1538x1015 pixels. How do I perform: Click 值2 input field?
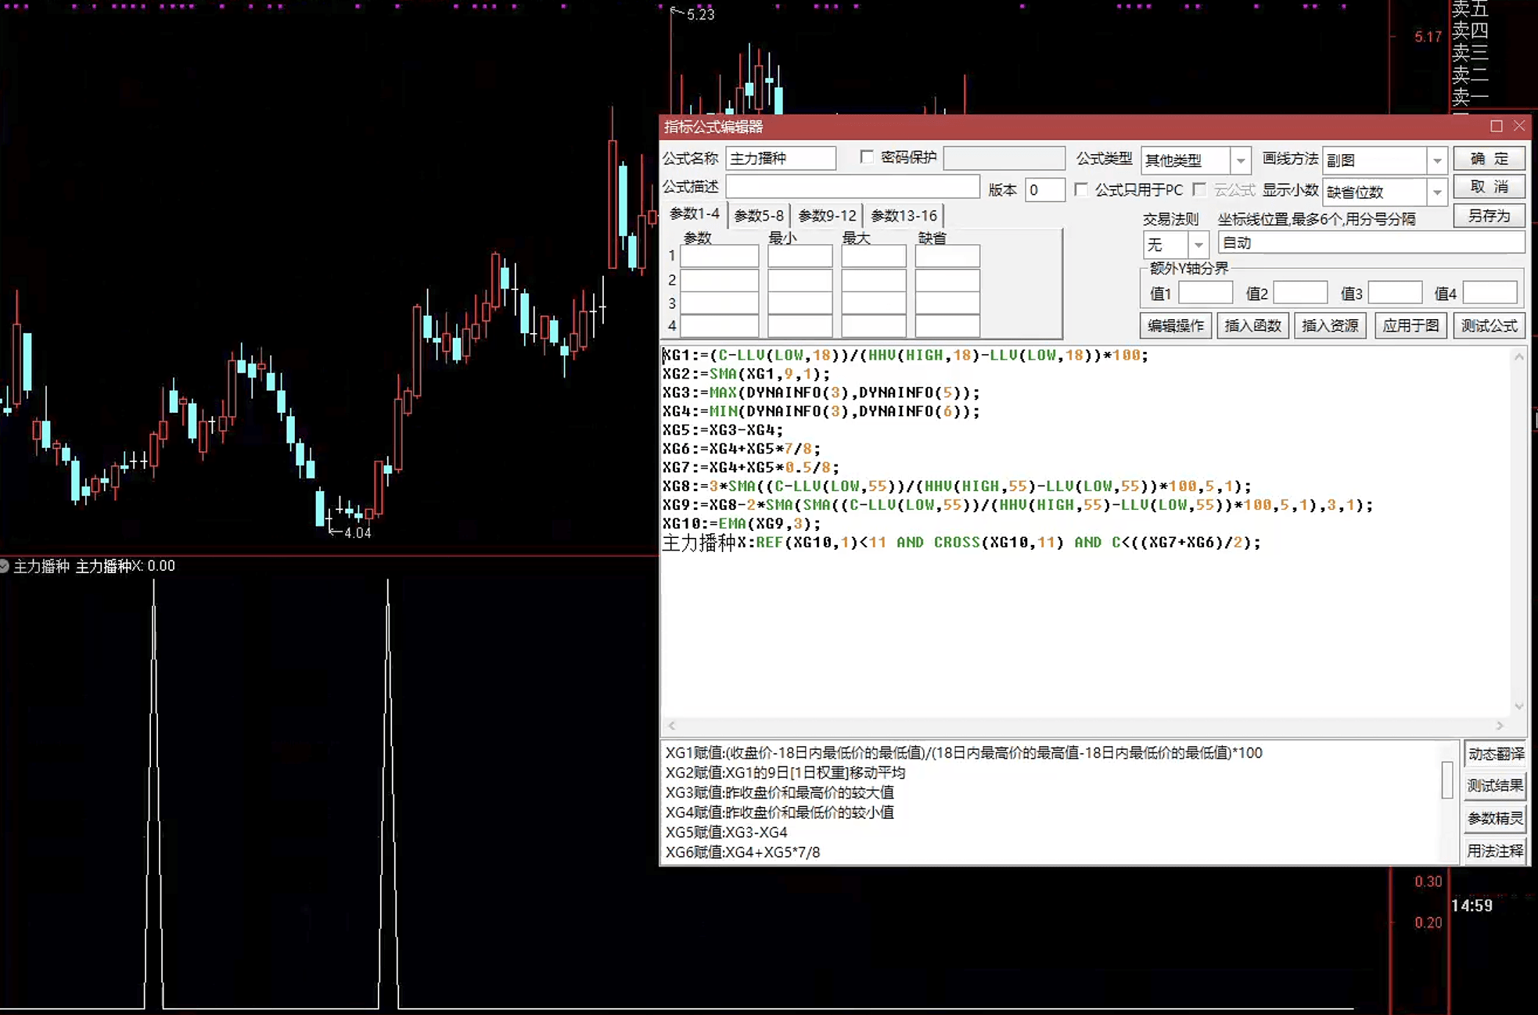click(x=1300, y=293)
